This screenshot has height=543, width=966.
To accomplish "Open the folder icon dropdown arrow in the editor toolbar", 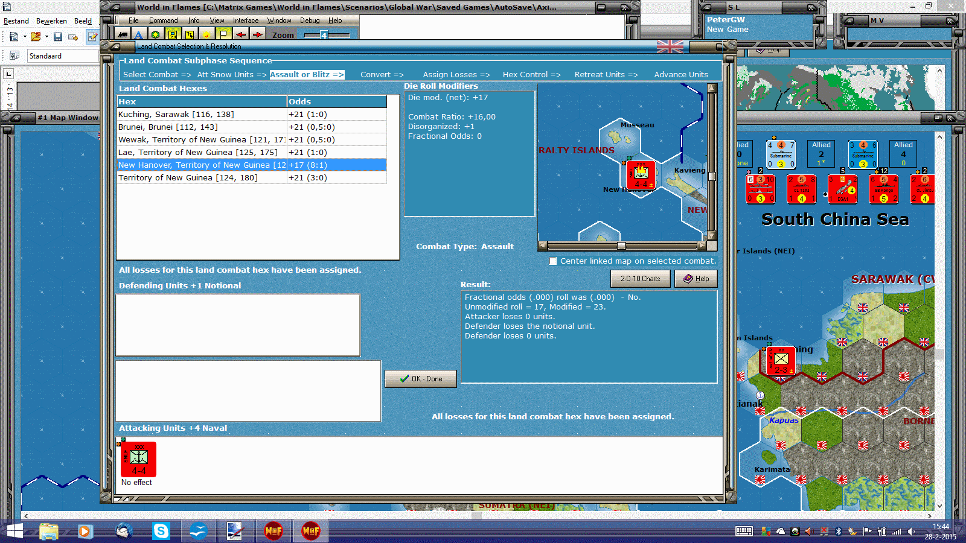I will tap(46, 37).
